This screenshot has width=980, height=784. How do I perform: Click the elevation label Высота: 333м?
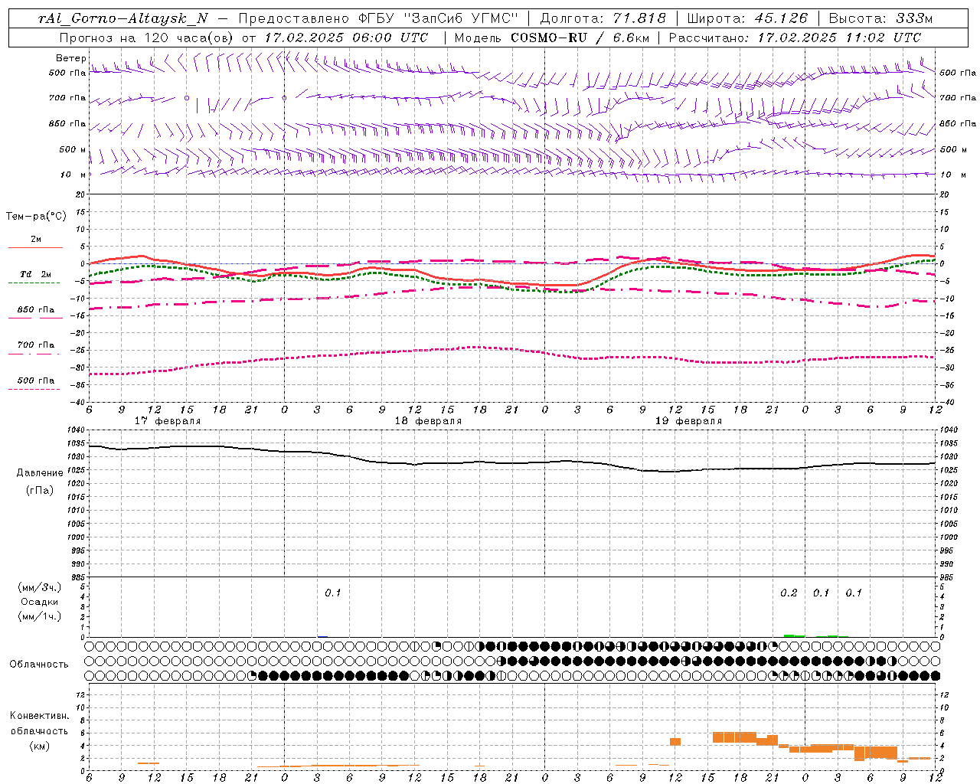(881, 18)
